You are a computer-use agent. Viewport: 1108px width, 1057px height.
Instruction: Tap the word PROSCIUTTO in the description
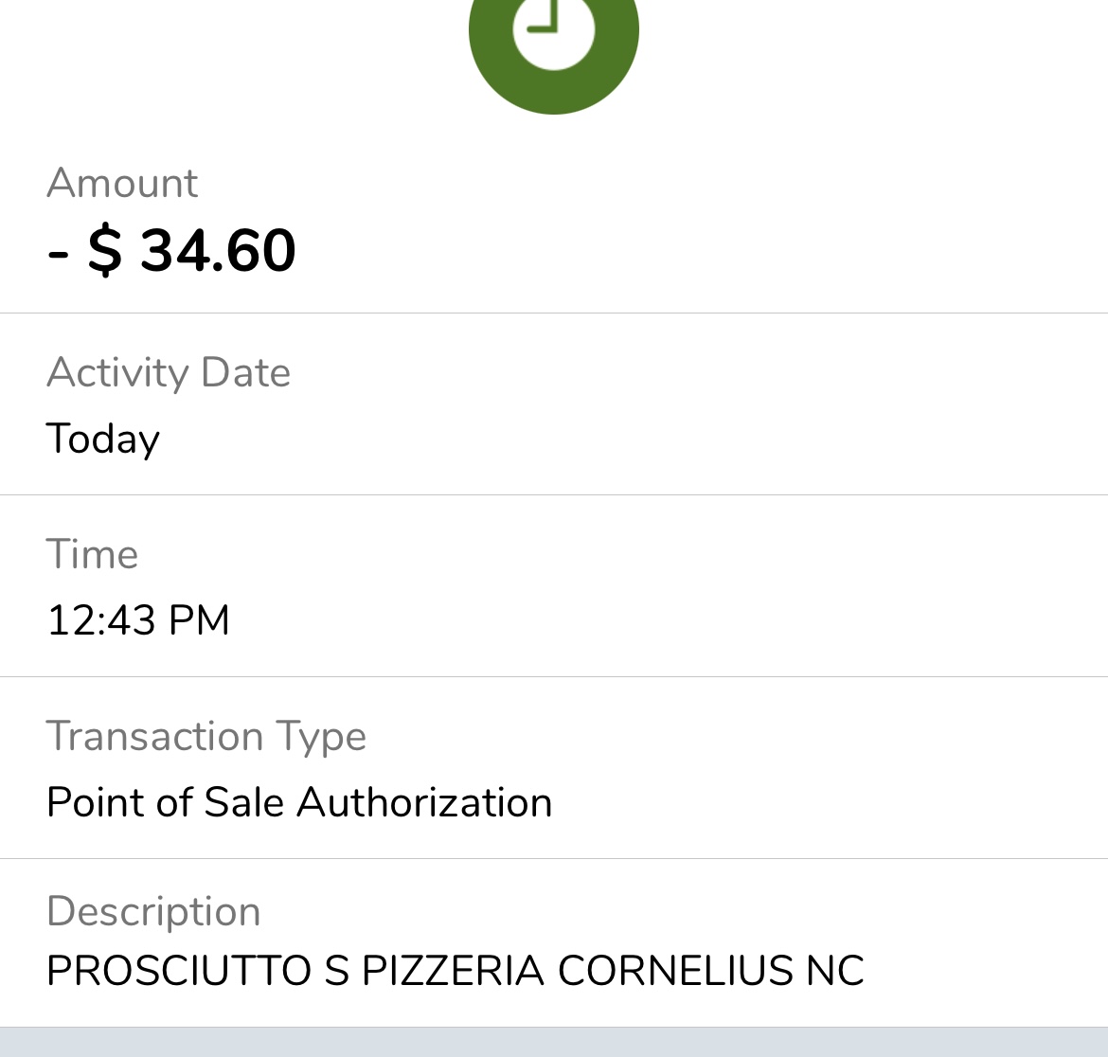(179, 971)
